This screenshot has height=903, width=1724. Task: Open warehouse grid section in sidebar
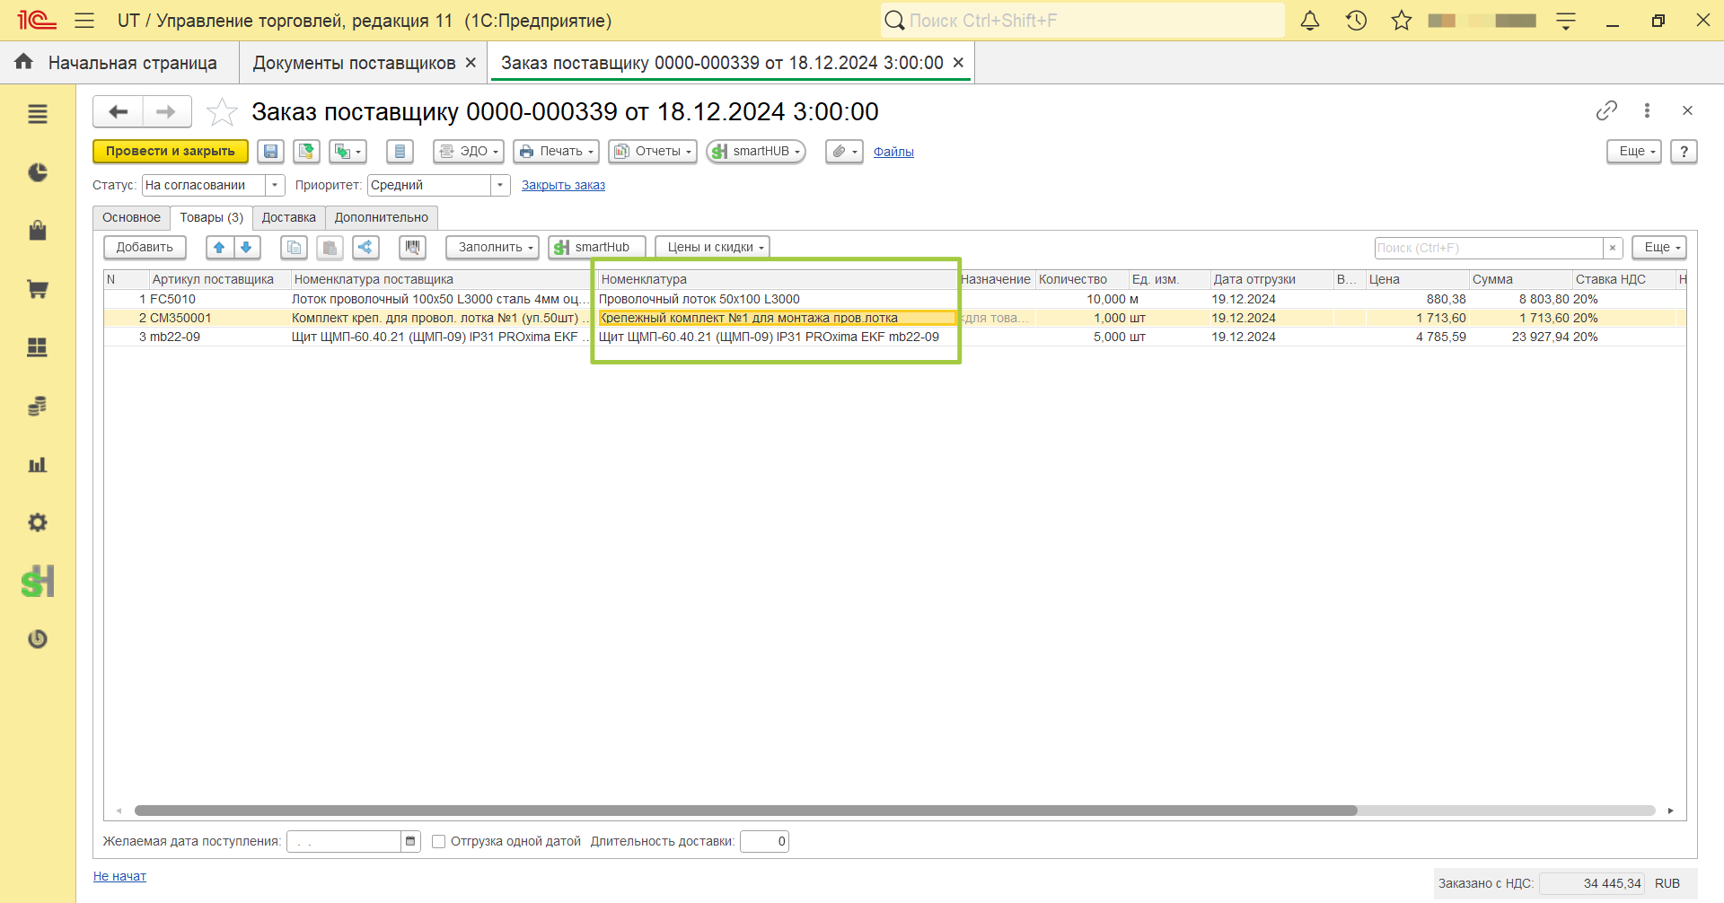click(38, 347)
